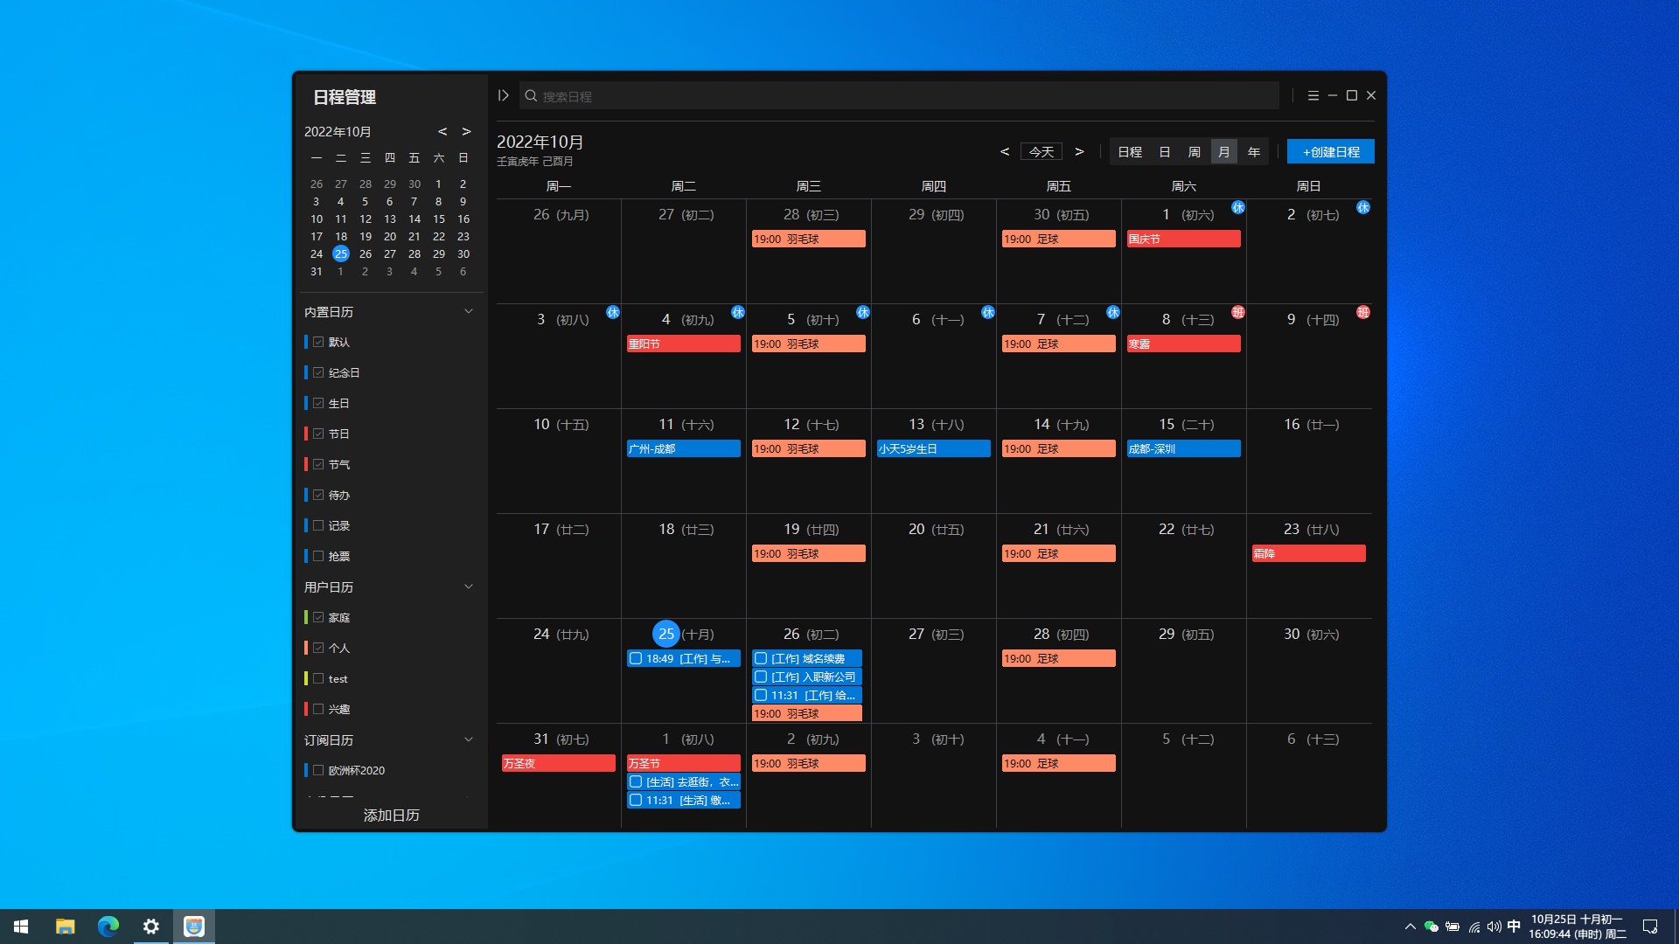Click the 添加日历 button
The width and height of the screenshot is (1679, 944).
click(391, 815)
